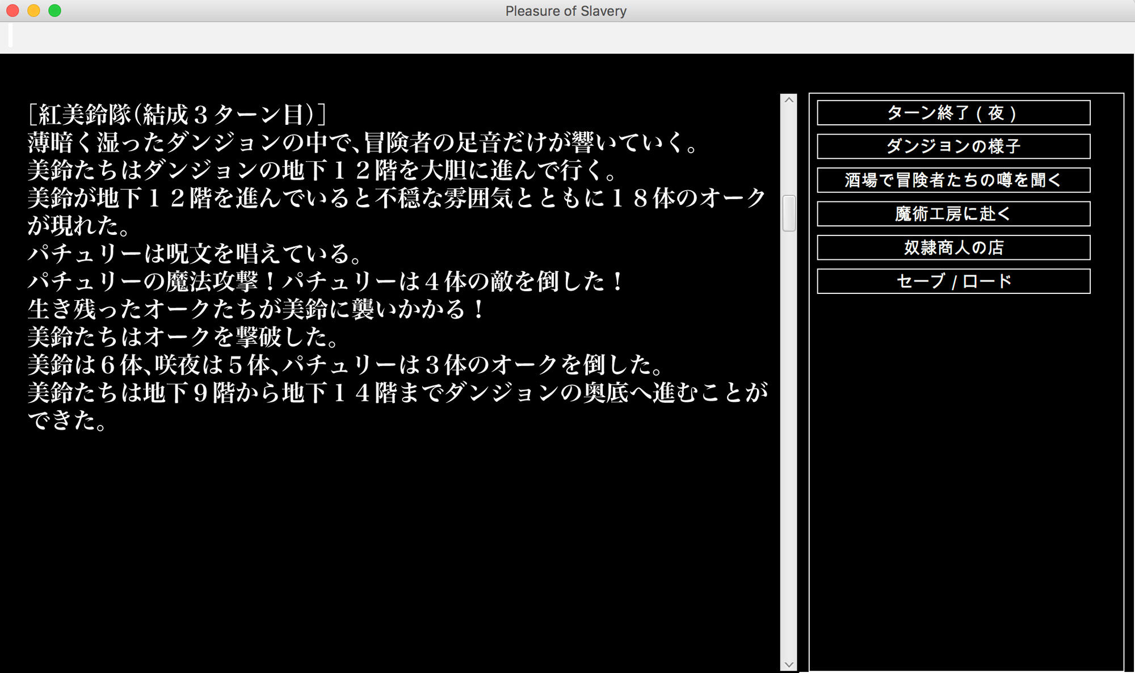Enter the slave merchant's shop (奴隷商人の店)
Viewport: 1135px width, 673px height.
(x=952, y=247)
